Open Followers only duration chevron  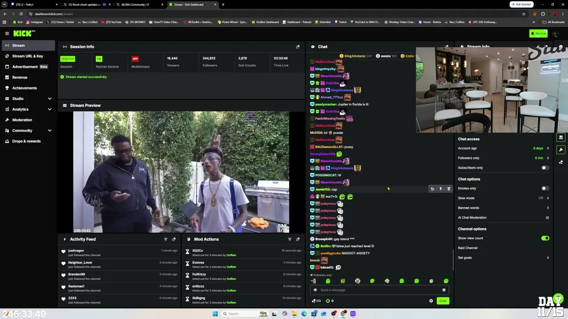click(548, 158)
